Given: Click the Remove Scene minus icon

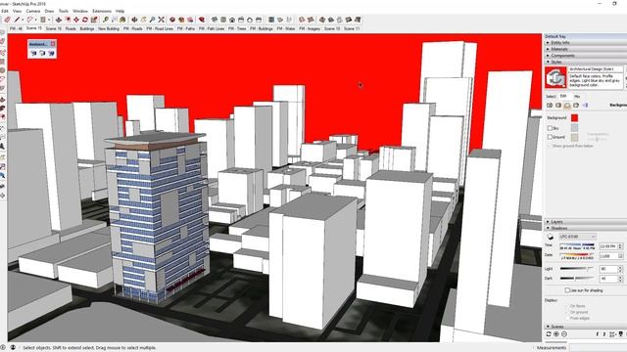Looking at the screenshot, I should 564,334.
